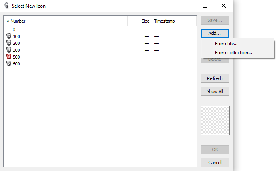
Task: Select the shield icon for entry 200
Action: 9,43
